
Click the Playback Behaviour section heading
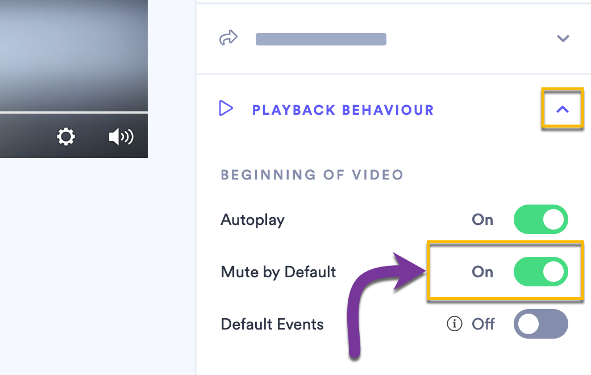pos(343,110)
